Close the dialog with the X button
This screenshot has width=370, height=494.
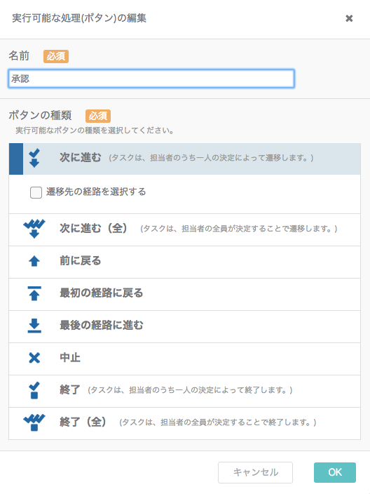click(x=349, y=18)
